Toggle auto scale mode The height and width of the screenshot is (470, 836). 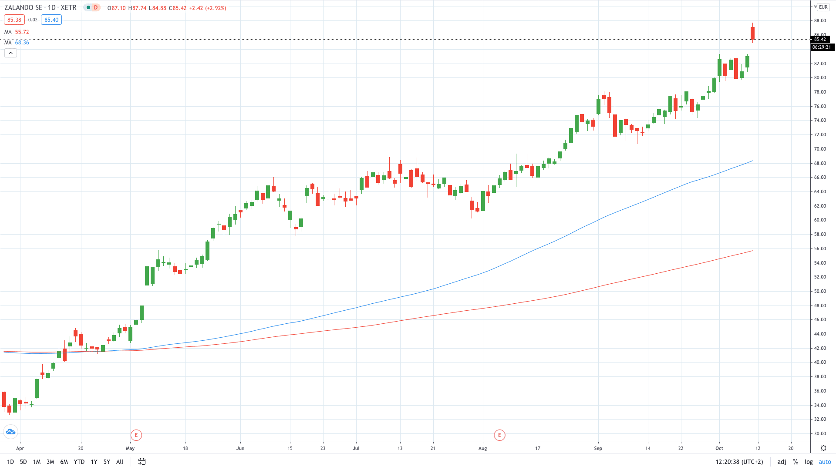[x=825, y=462]
